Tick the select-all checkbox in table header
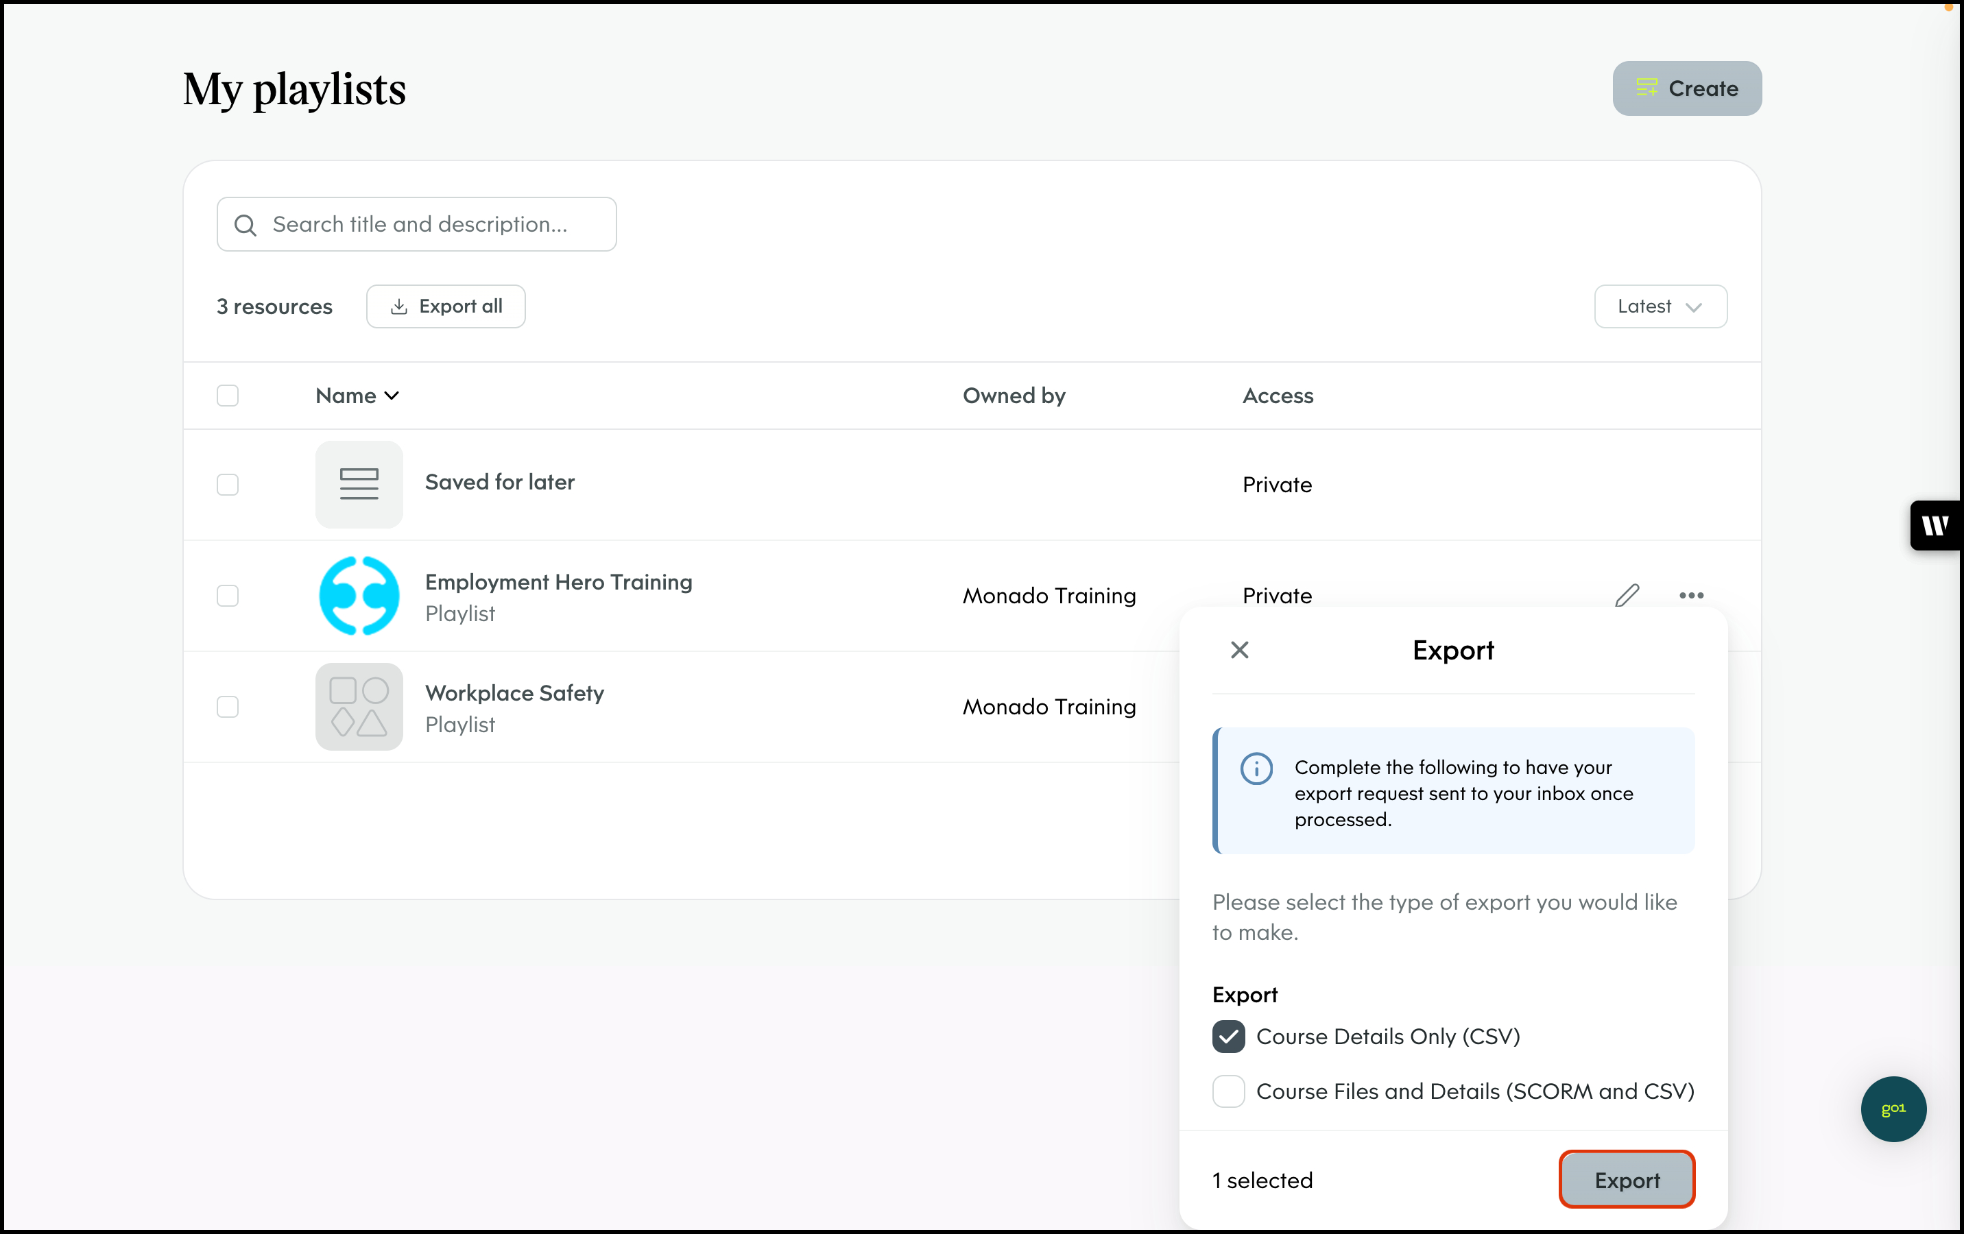This screenshot has width=1964, height=1234. 228,396
